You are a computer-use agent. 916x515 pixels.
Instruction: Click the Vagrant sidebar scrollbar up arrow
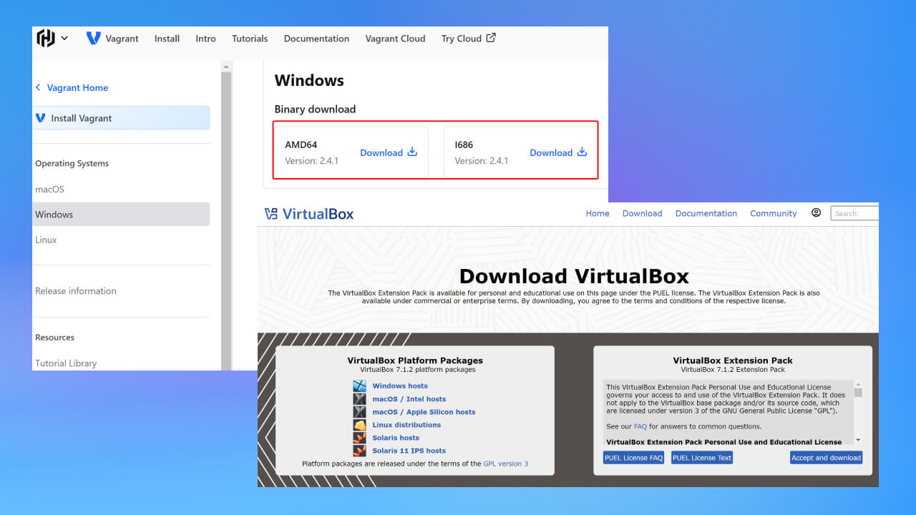(226, 67)
